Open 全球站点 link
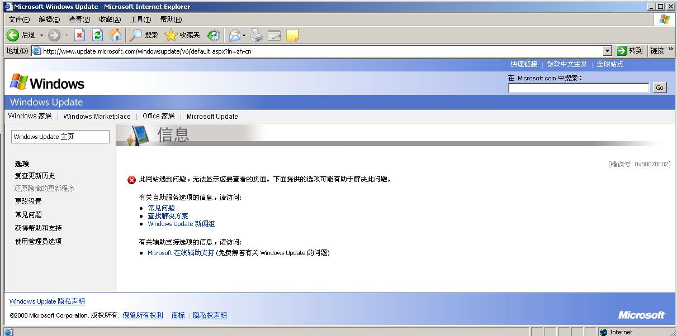Screen dimensions: 677x336 pos(610,64)
